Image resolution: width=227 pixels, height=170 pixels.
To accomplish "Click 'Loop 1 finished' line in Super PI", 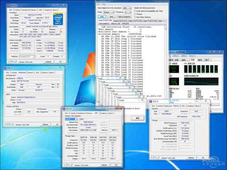I will point(121,39).
